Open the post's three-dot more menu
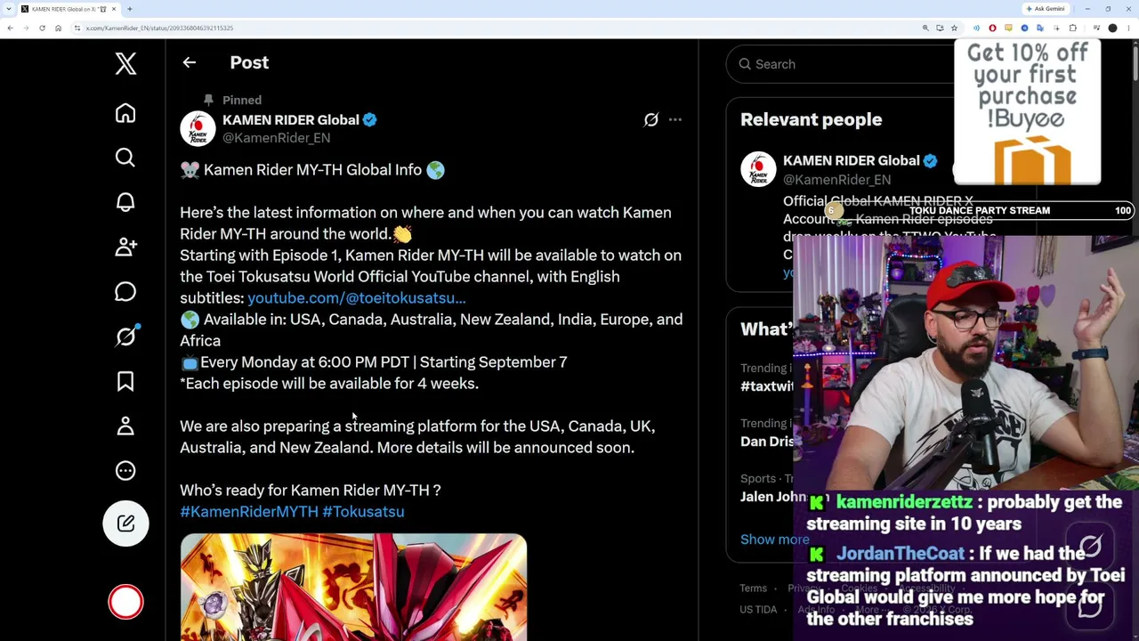 pyautogui.click(x=675, y=120)
